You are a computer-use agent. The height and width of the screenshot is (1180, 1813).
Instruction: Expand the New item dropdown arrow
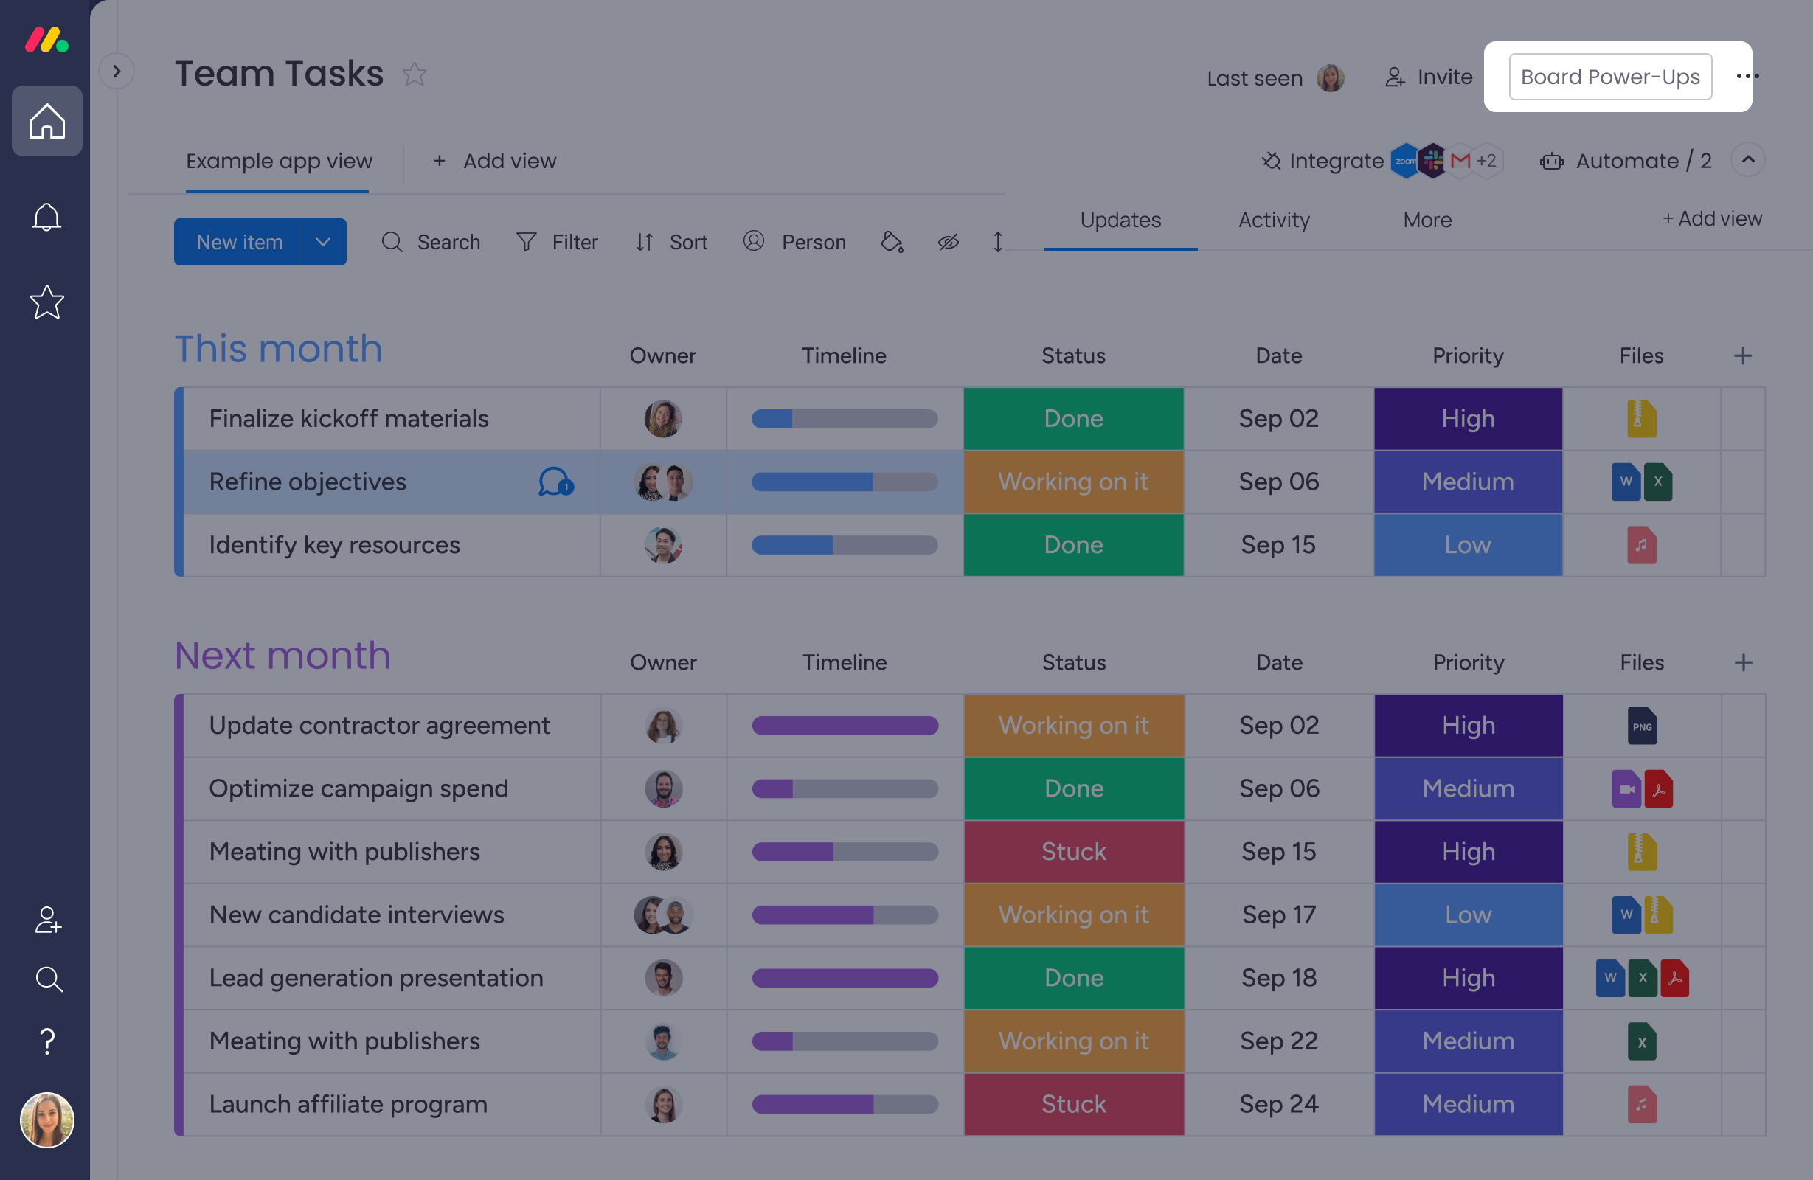323,242
